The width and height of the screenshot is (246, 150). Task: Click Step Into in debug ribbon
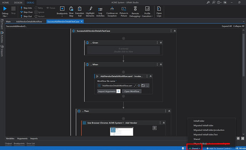(26, 8)
